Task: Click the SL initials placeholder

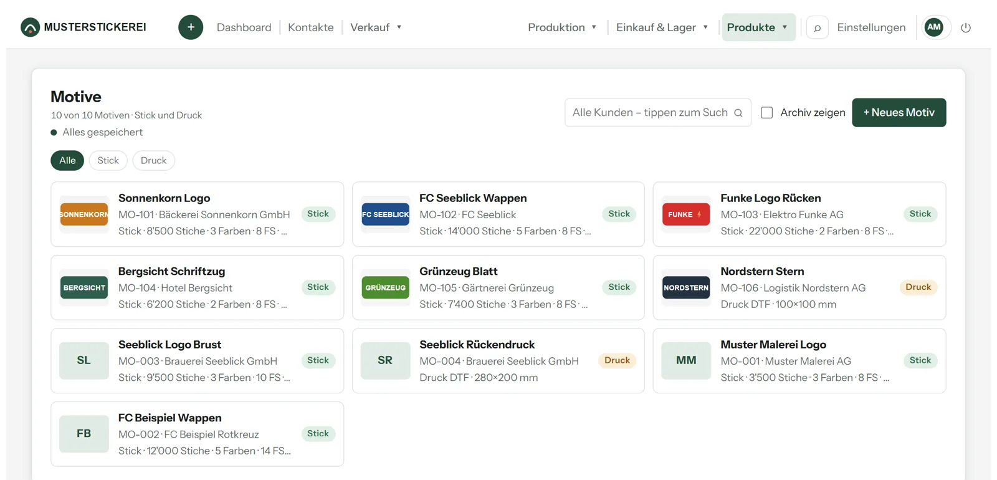Action: coord(84,360)
